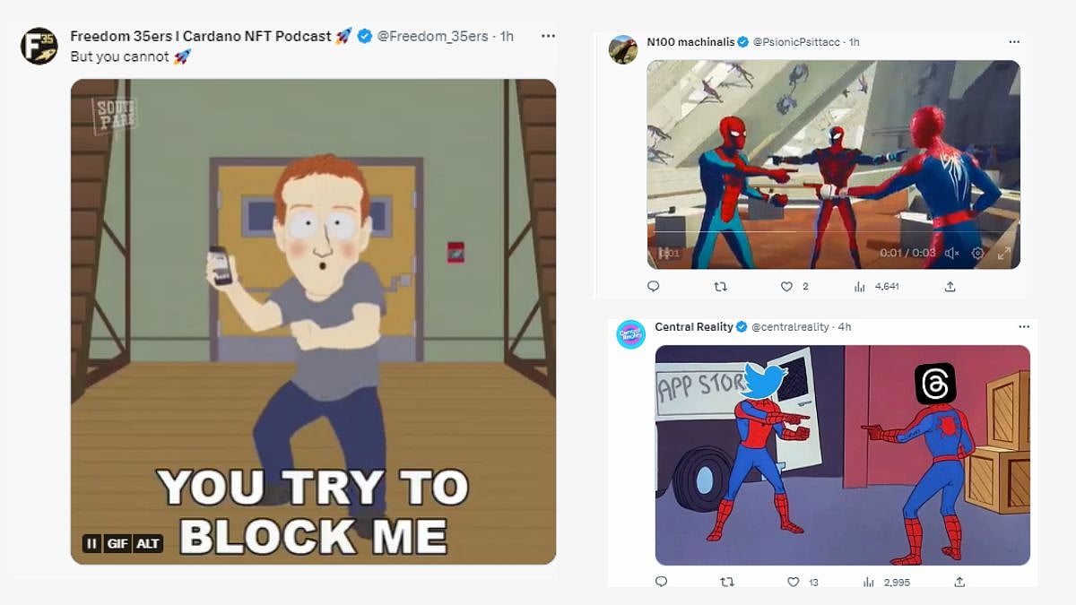Retweet the Central Reality post
The height and width of the screenshot is (605, 1076).
(727, 582)
